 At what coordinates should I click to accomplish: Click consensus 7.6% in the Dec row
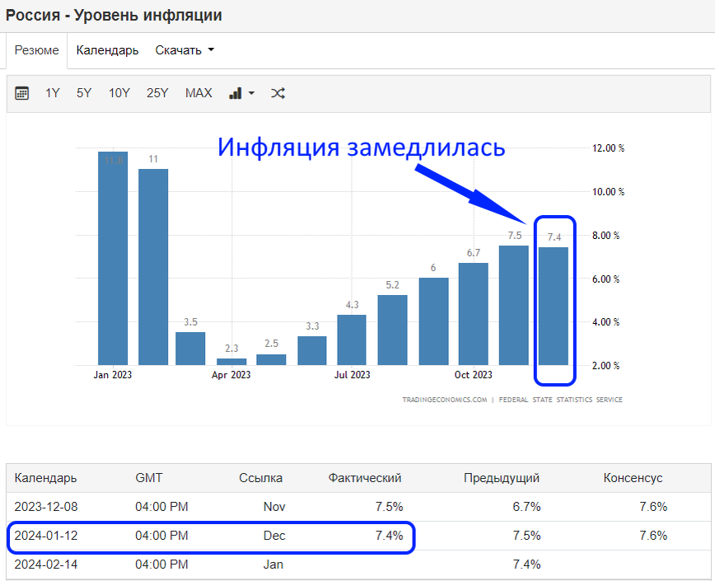point(653,536)
